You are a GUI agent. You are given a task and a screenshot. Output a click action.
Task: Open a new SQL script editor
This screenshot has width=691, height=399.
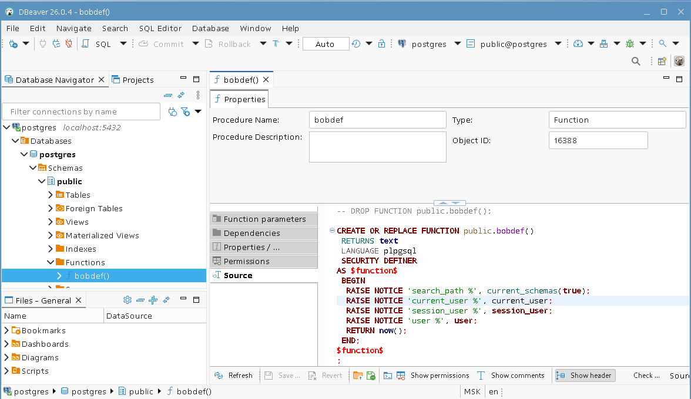click(98, 44)
